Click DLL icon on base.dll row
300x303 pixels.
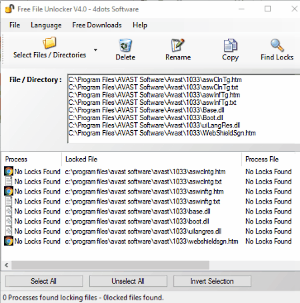(9, 211)
